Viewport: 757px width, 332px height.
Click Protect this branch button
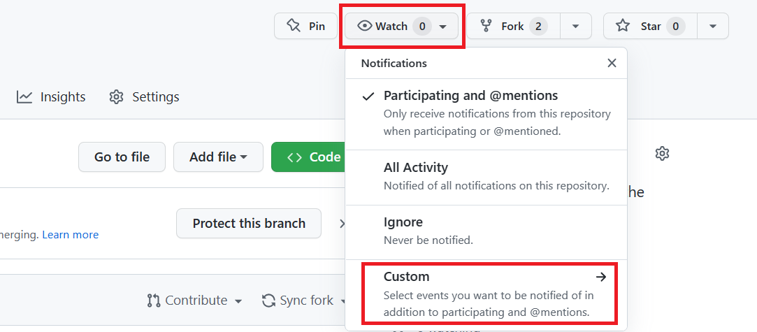coord(248,224)
